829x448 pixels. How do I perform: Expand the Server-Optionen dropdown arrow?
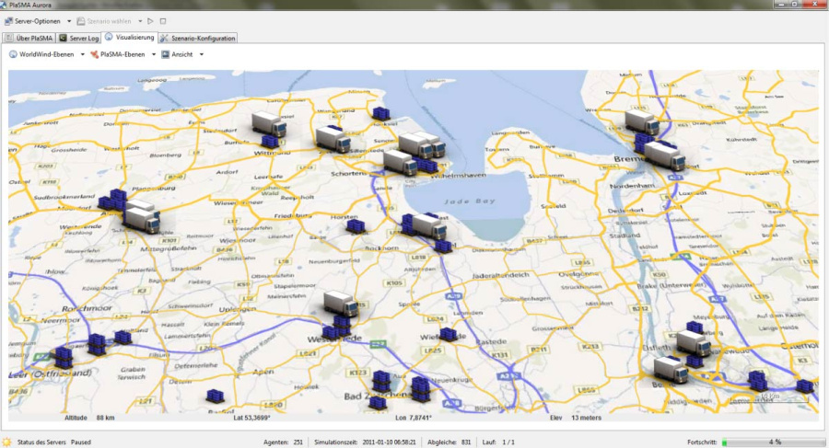[68, 20]
